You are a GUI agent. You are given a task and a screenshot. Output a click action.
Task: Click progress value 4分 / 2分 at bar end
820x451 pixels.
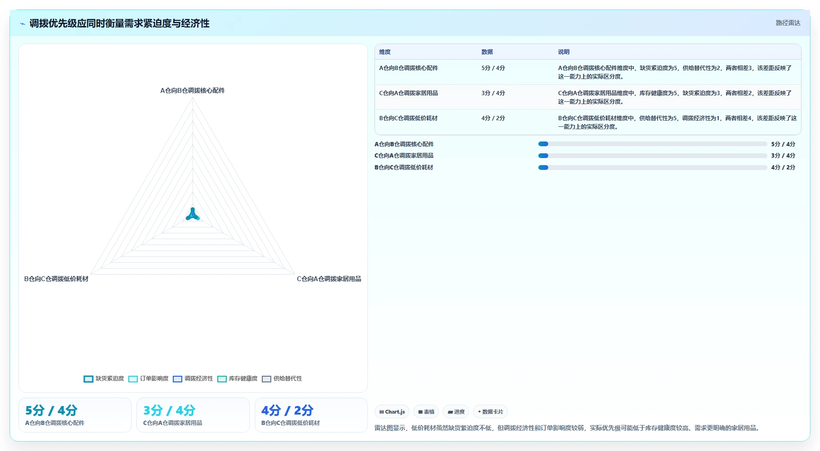(783, 168)
